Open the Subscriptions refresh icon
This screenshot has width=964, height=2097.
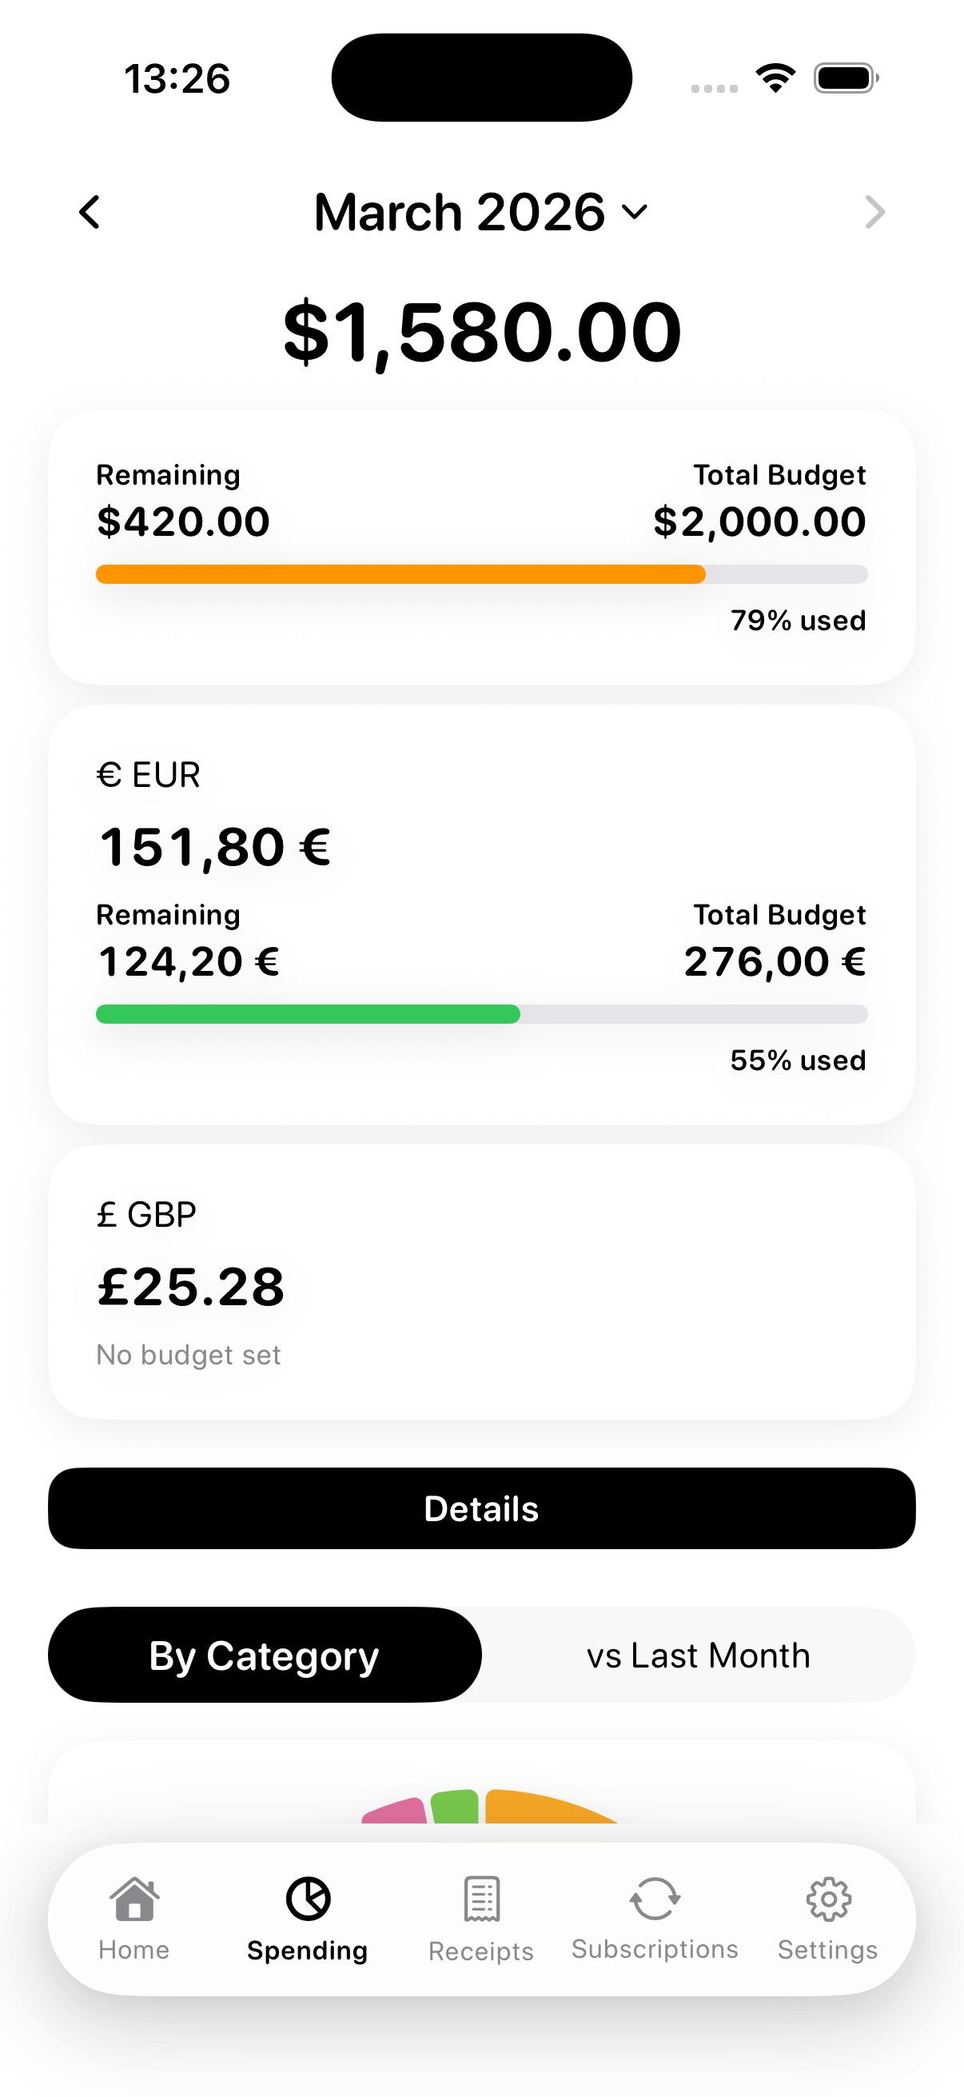point(655,1899)
